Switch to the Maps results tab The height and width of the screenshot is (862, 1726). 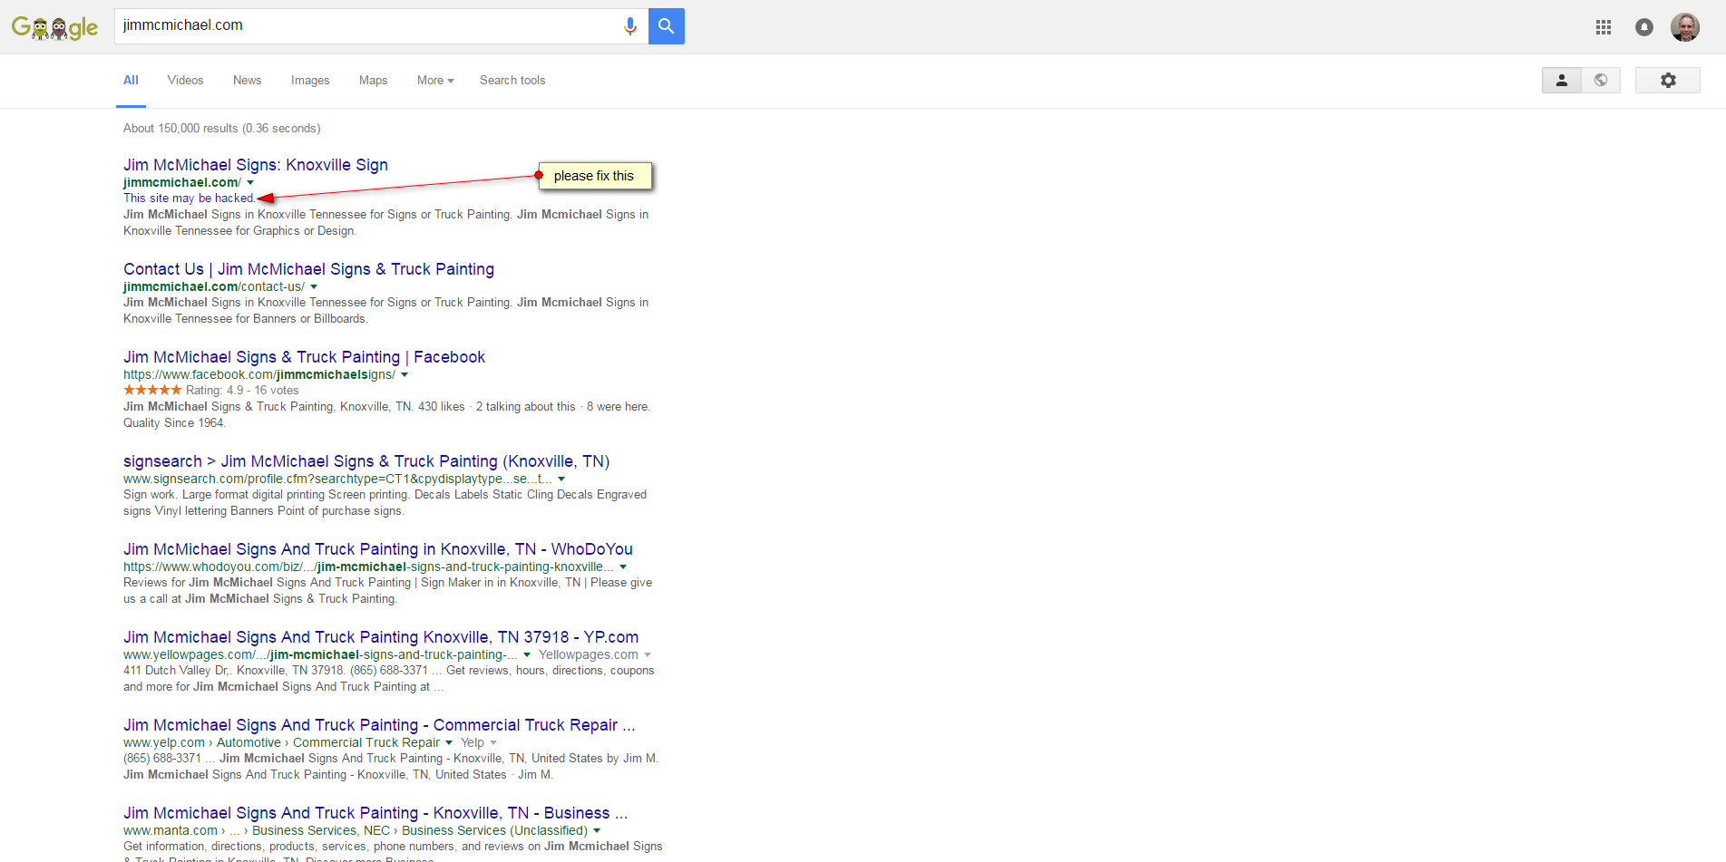coord(373,81)
